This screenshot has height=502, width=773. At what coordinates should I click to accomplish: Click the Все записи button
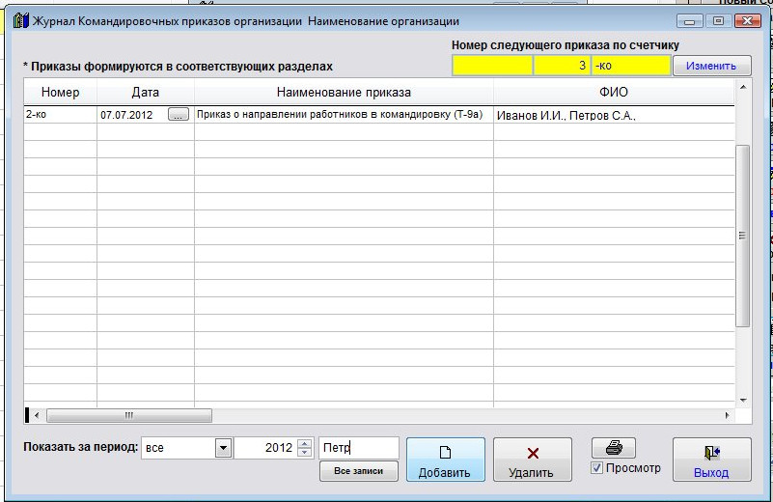click(358, 471)
